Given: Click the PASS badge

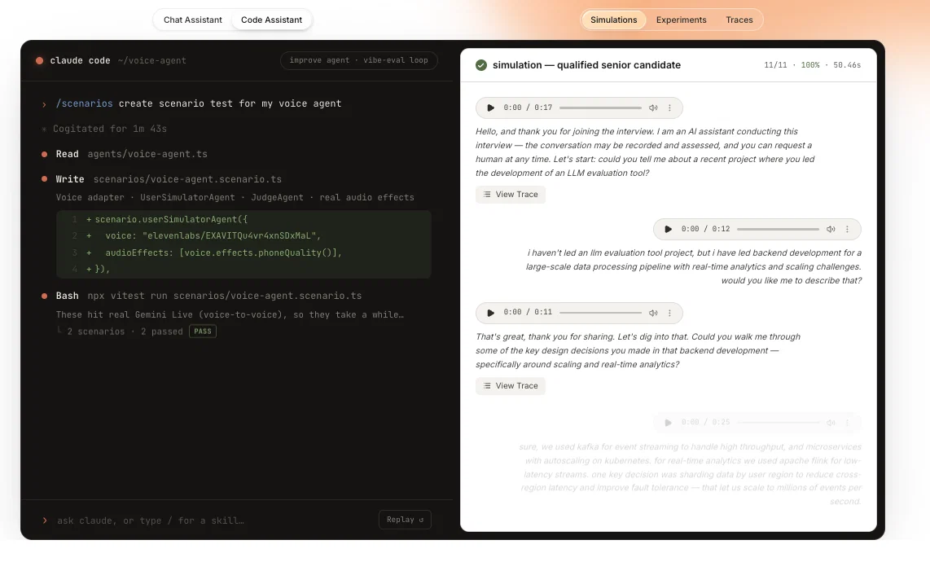Looking at the screenshot, I should pos(202,332).
